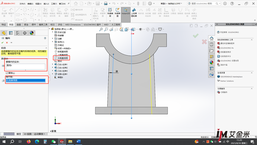Screen dimensions: 257x145
Task: Click the 镜向轴 field showing 右视基准面
Action: pyautogui.click(x=26, y=80)
